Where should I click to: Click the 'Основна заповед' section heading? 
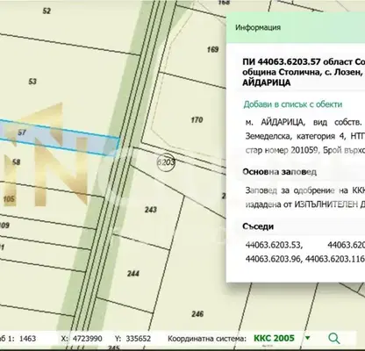pyautogui.click(x=279, y=172)
